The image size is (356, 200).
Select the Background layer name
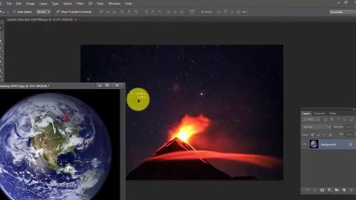point(328,144)
